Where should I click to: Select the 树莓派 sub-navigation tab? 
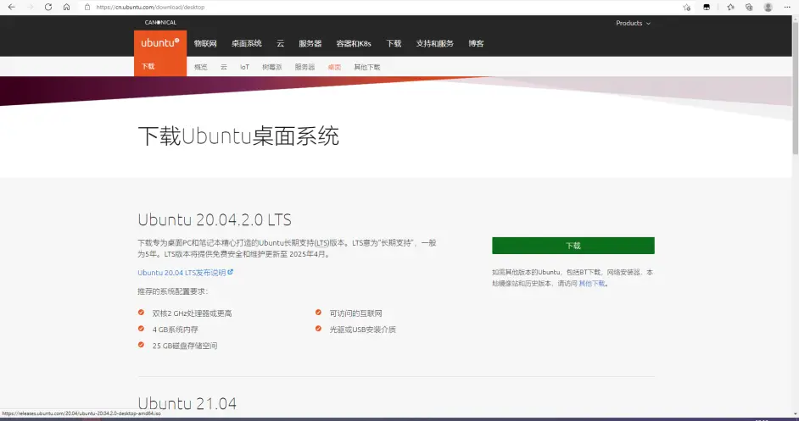pos(272,67)
